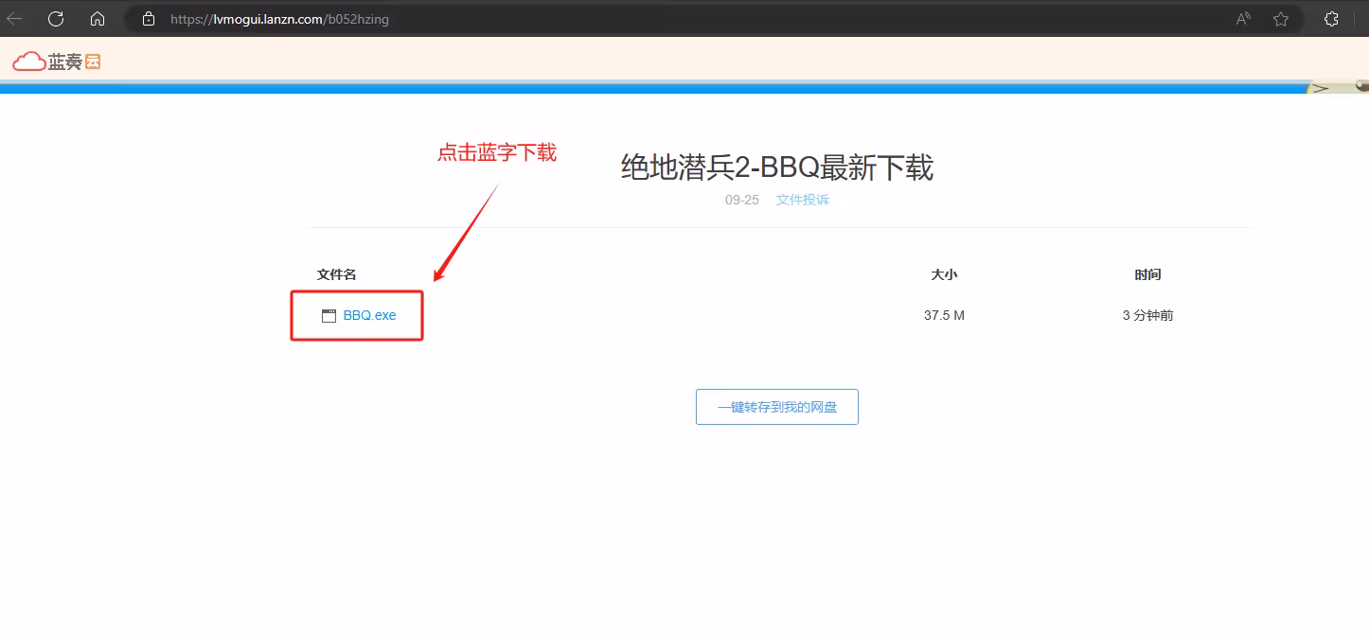The width and height of the screenshot is (1369, 634).
Task: Click the browser back arrow
Action: coord(14,19)
